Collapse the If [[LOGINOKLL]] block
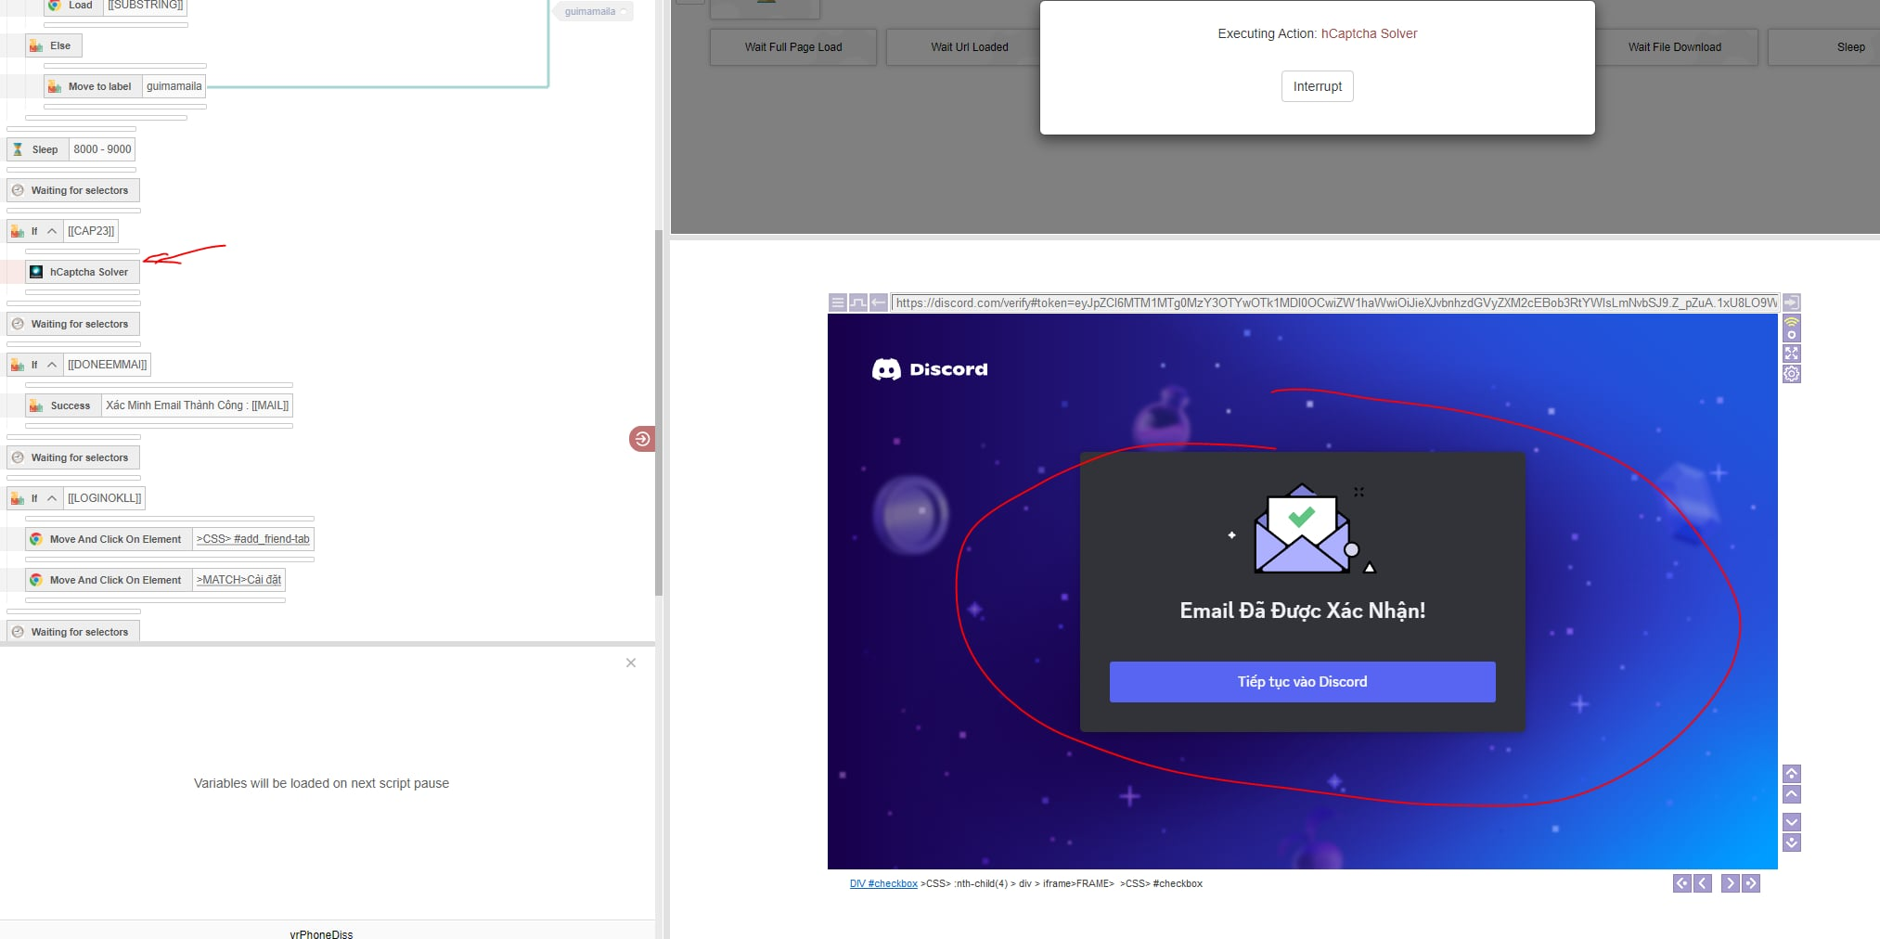Screen dimensions: 1880x939 [x=52, y=498]
